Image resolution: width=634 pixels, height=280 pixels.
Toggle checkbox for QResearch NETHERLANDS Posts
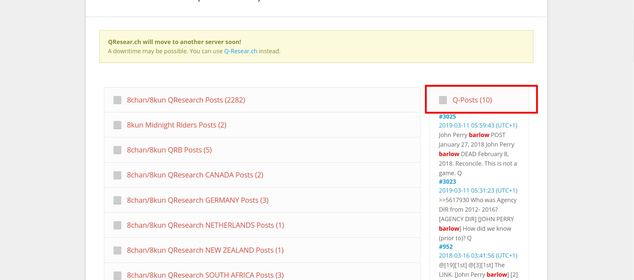(117, 225)
